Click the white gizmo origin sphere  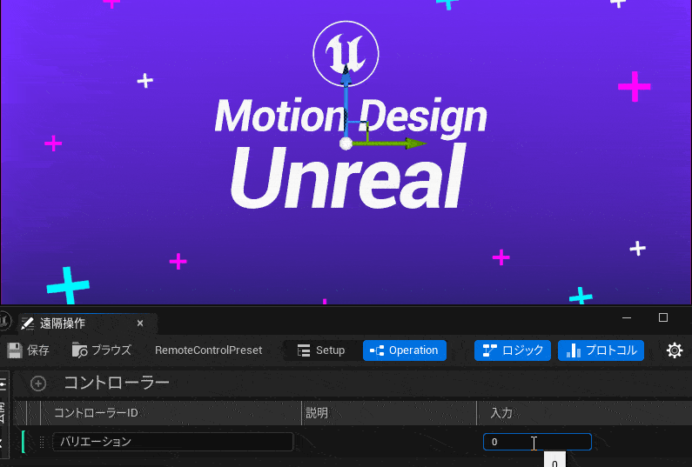point(346,143)
